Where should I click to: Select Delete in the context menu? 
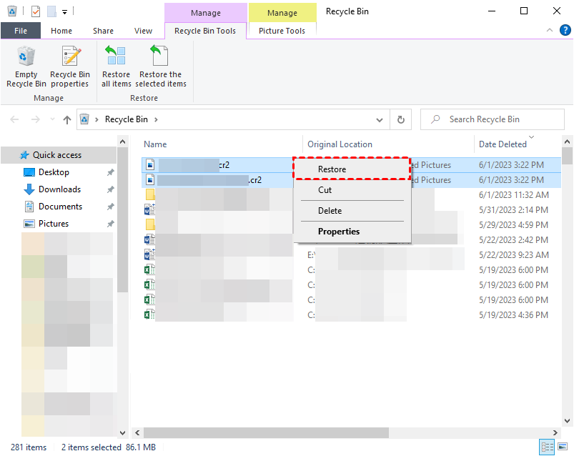coord(330,211)
